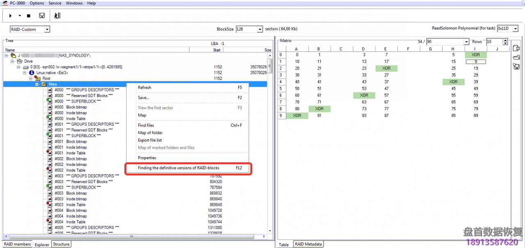This screenshot has height=248, width=525.
Task: Collapse the Drive tree node
Action: tap(12, 61)
